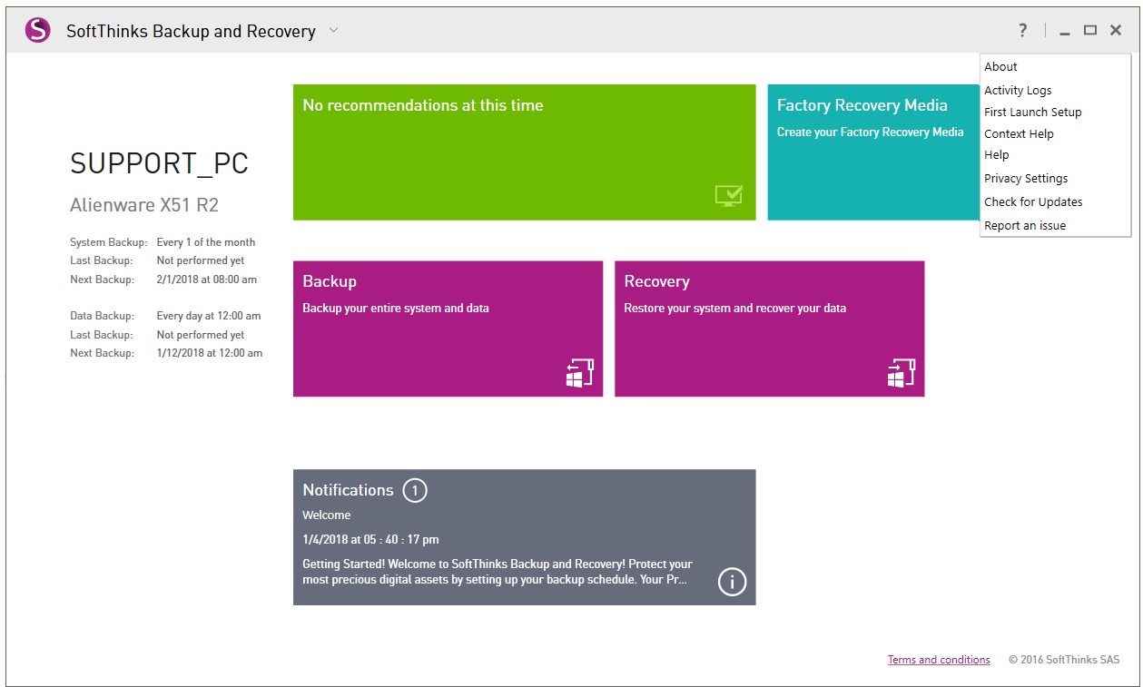Open the Recovery tile
Image resolution: width=1143 pixels, height=687 pixels.
pos(769,329)
